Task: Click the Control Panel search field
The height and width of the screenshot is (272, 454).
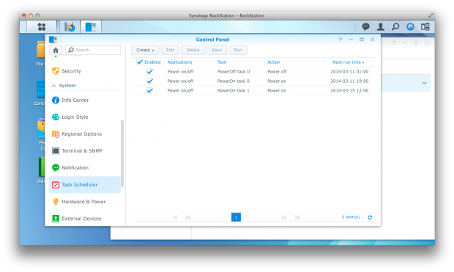Action: (x=93, y=50)
